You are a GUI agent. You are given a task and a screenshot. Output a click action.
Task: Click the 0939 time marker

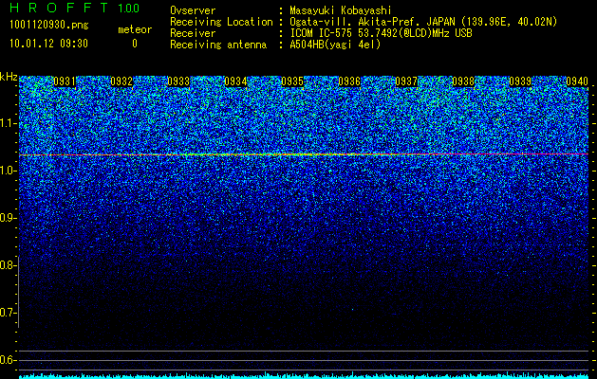(x=520, y=81)
